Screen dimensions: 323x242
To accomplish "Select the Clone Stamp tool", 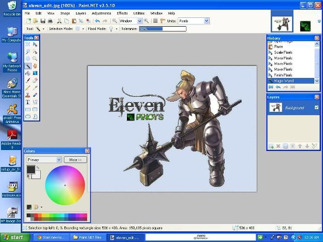I will click(x=28, y=95).
